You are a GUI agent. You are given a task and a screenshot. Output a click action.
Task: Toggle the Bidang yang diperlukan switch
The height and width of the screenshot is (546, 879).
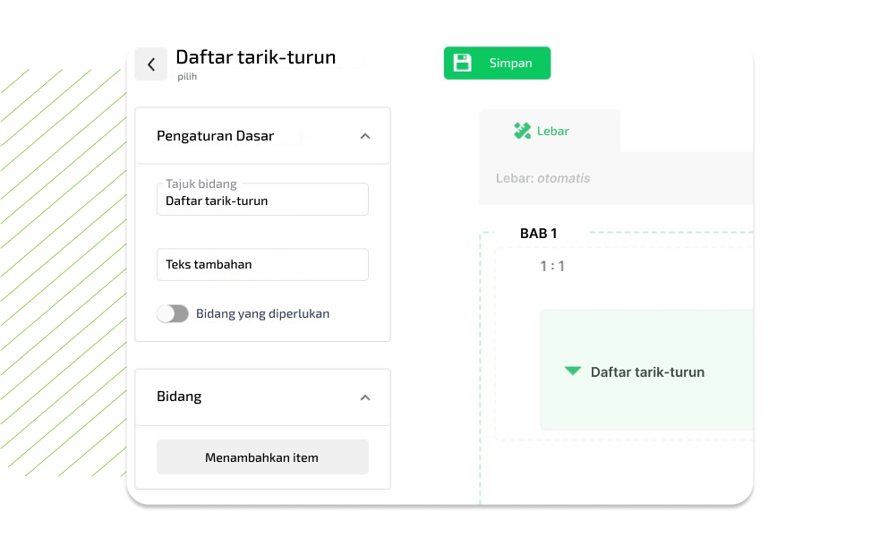tap(173, 313)
